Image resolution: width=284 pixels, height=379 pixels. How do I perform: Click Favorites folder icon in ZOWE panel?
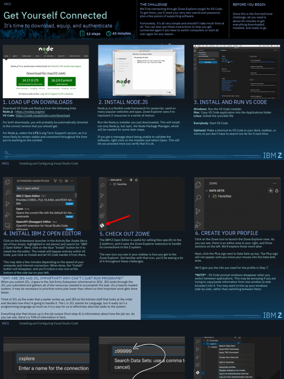pos(214,196)
